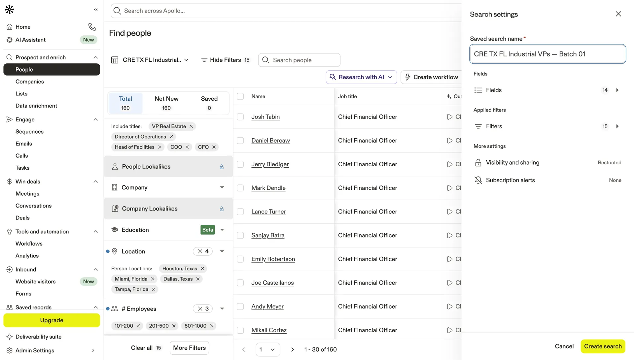
Task: Check the box for Josh Tabin
Action: coord(240,117)
